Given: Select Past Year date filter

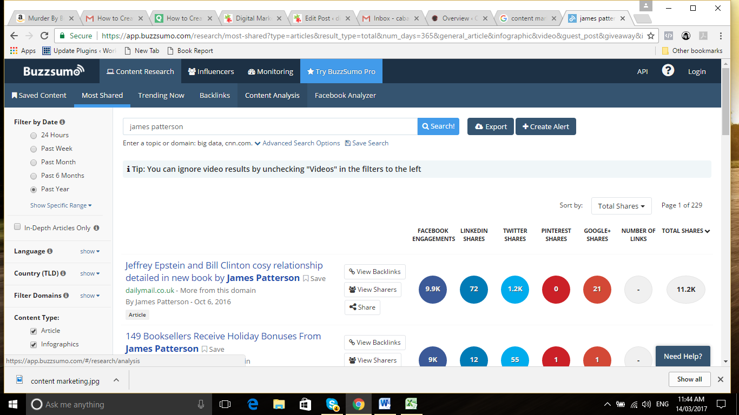Looking at the screenshot, I should (34, 190).
